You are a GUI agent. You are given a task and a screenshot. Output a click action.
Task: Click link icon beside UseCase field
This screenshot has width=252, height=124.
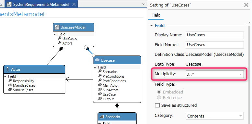[100, 94]
